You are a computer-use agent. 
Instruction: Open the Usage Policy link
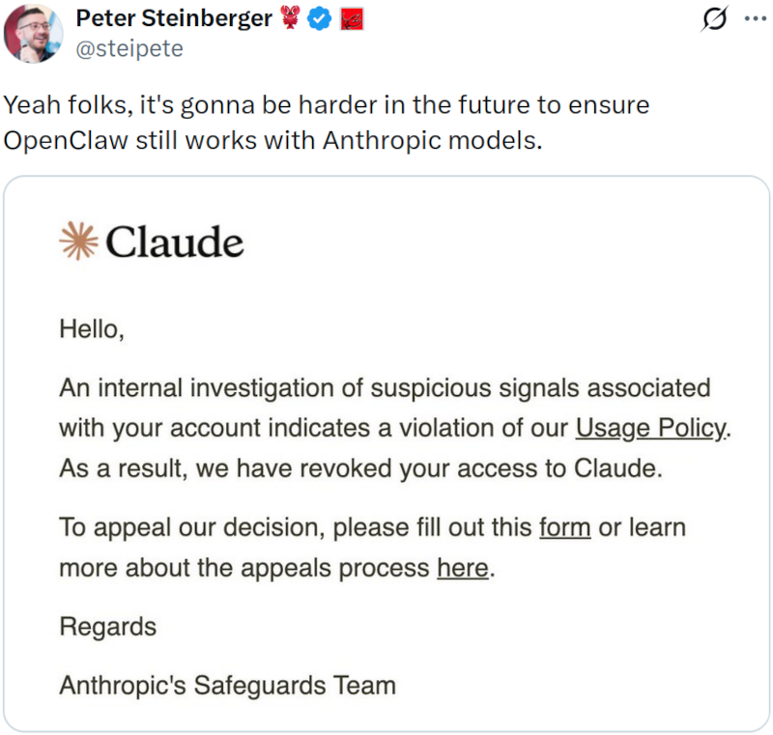pyautogui.click(x=649, y=428)
